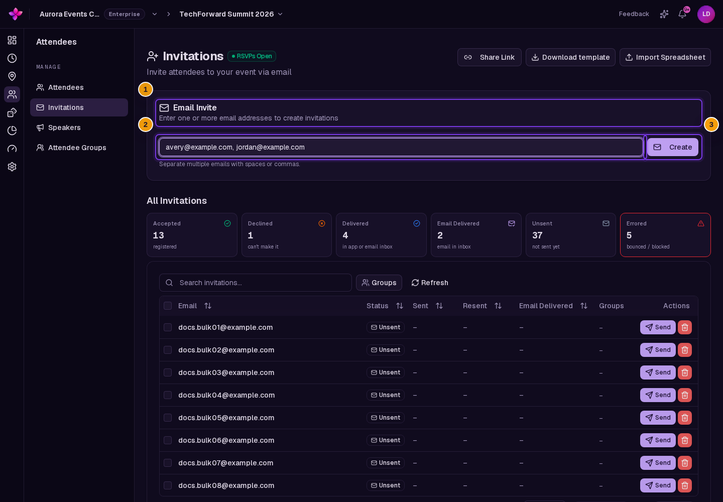This screenshot has height=502, width=723.
Task: Delete the docs.bulk05@example.com invitation
Action: [x=685, y=418]
